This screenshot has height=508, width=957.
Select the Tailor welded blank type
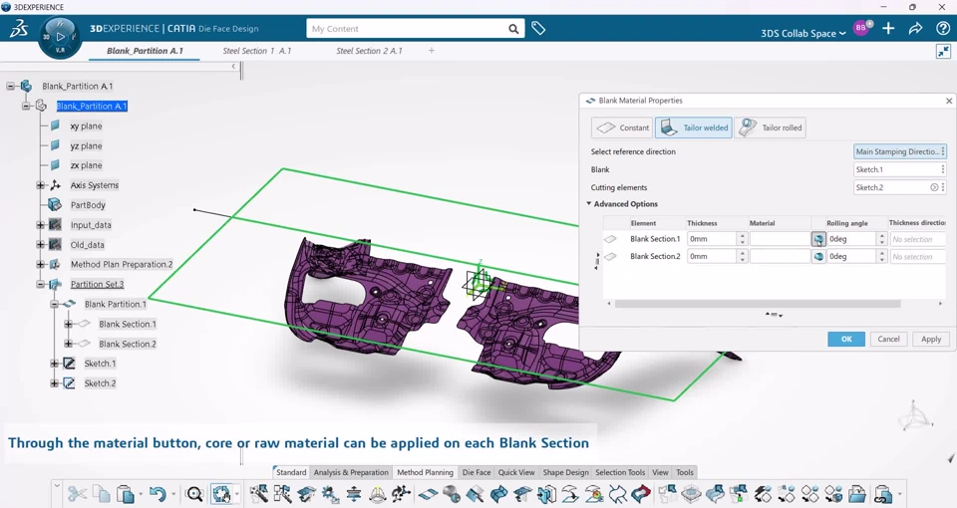pyautogui.click(x=694, y=127)
